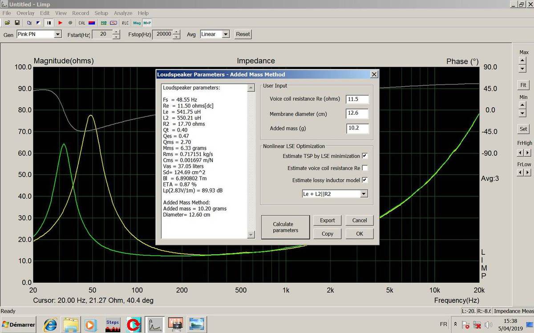Raise graph Min with up arrow
534x333 pixels.
click(522, 105)
